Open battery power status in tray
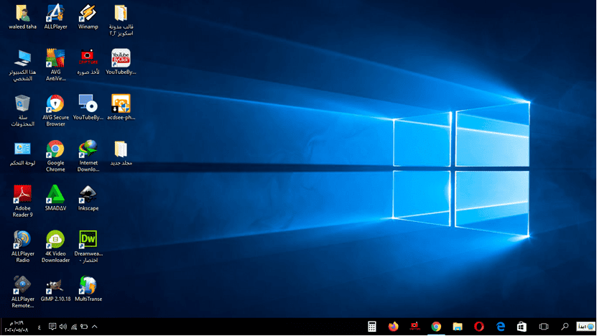Viewport: 597px width, 336px height. 84,327
